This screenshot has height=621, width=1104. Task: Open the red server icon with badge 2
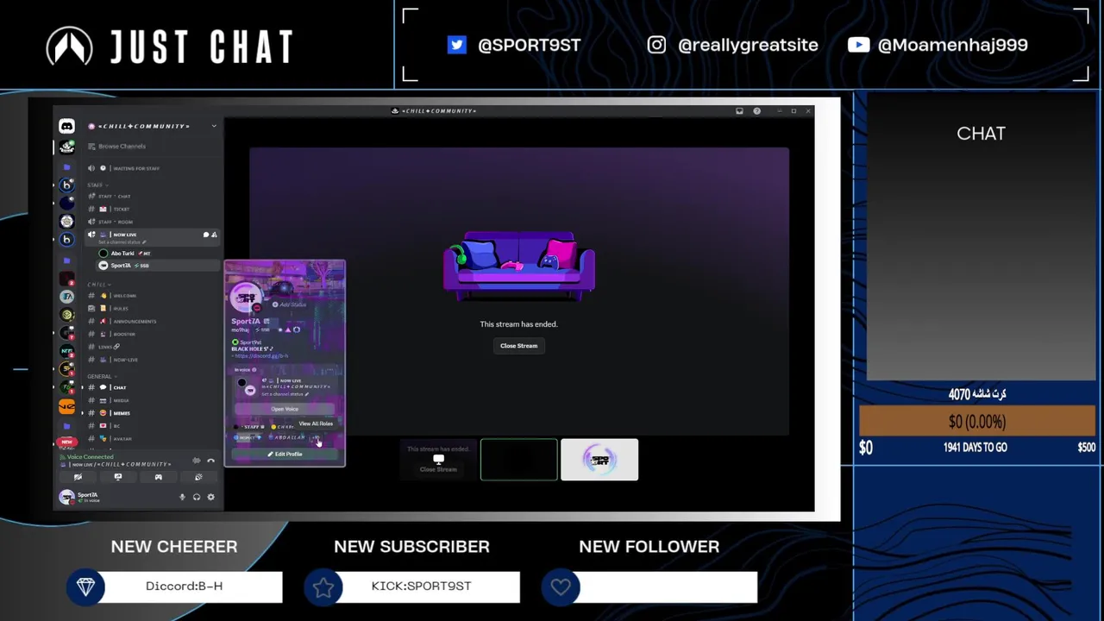66,277
